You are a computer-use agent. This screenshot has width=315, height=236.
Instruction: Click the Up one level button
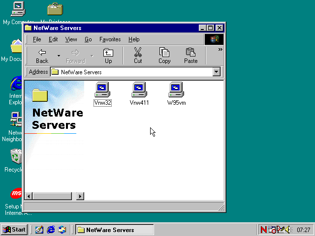point(108,56)
